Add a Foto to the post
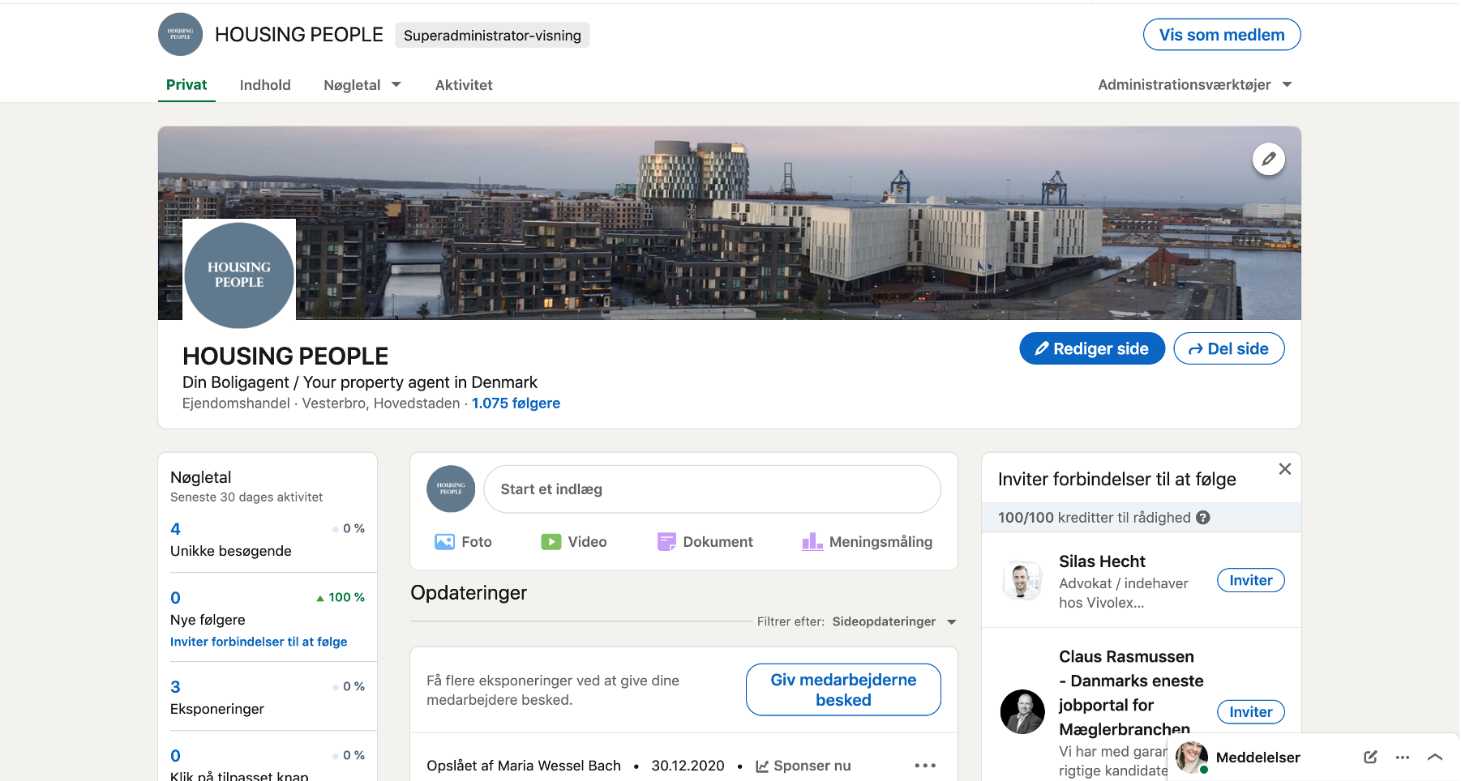This screenshot has height=781, width=1461. pos(463,542)
